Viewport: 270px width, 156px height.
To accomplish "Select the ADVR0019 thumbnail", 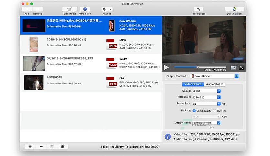I will (x=34, y=82).
